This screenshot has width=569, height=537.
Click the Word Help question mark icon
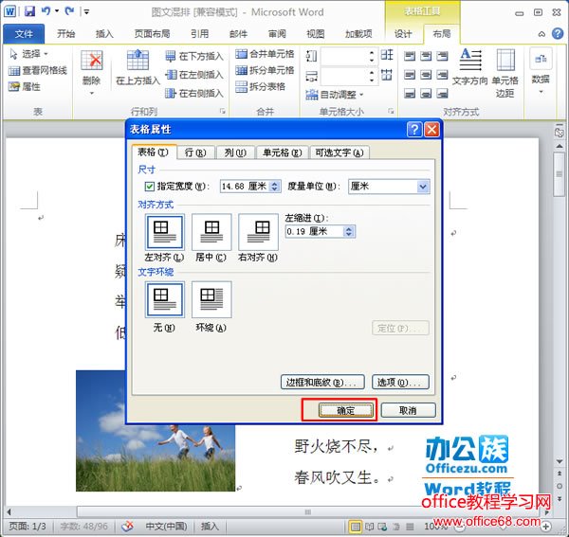click(558, 34)
